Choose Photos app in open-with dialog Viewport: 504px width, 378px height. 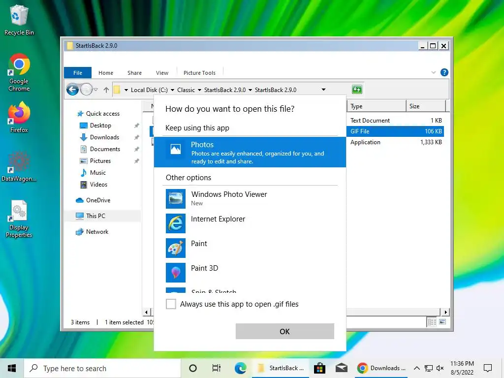point(250,152)
